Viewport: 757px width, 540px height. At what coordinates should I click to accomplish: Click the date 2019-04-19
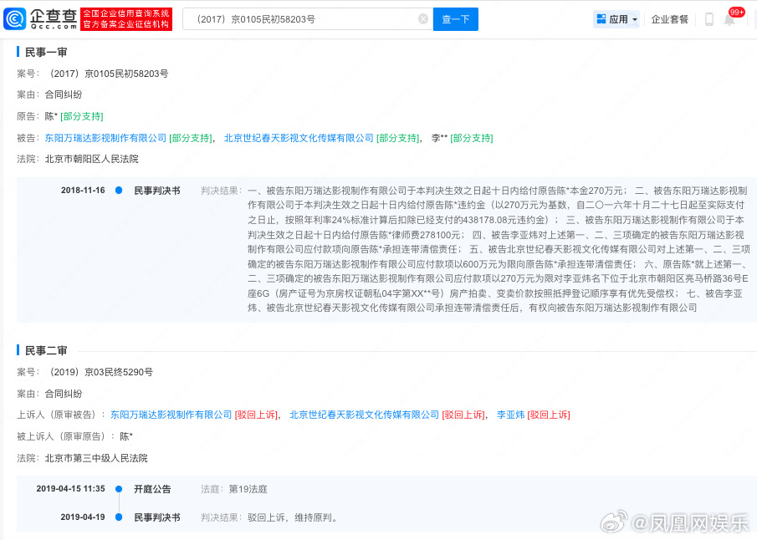click(83, 517)
